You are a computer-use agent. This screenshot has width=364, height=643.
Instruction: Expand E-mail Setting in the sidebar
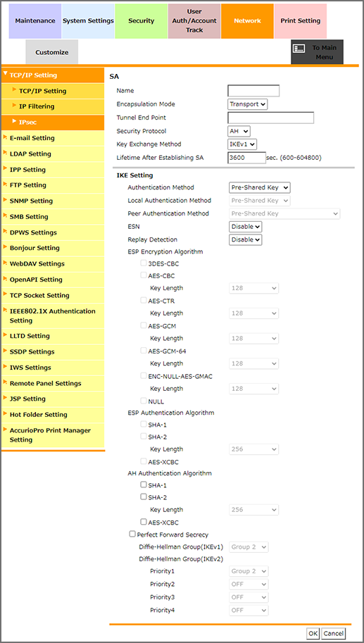pyautogui.click(x=53, y=138)
